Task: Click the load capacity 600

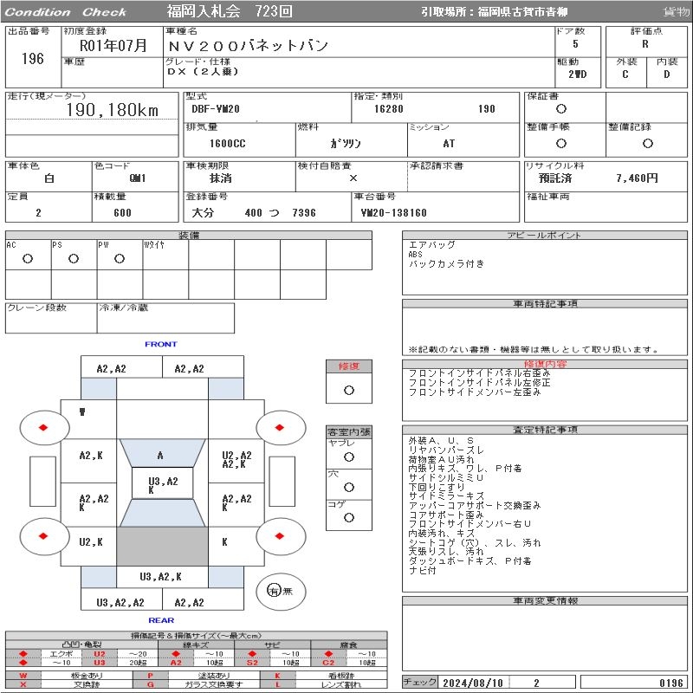Action: (122, 212)
